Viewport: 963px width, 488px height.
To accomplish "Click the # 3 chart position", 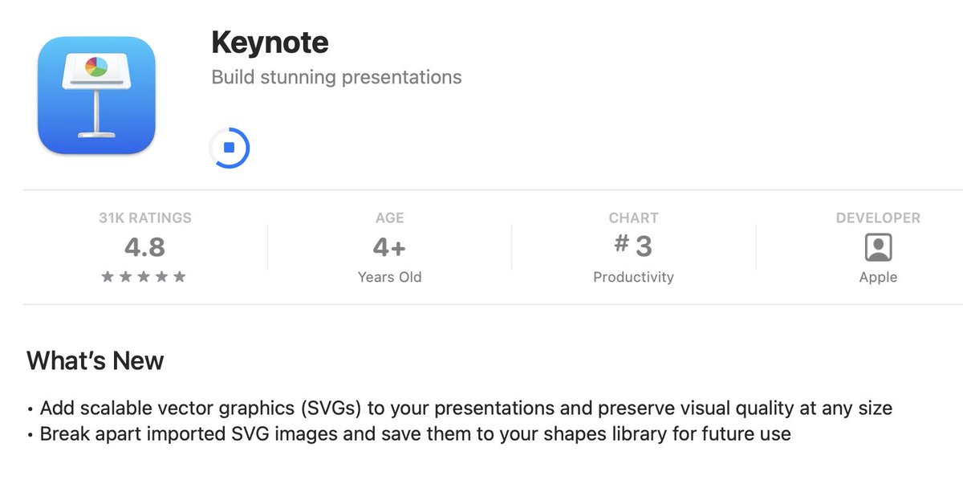I will pyautogui.click(x=633, y=246).
